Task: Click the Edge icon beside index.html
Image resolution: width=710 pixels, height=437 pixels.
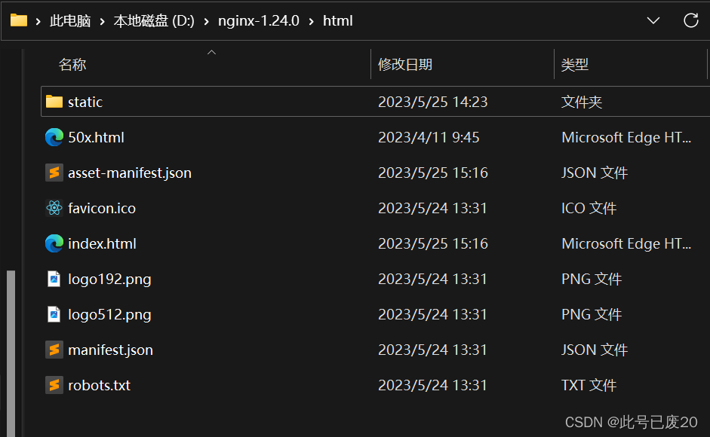Action: 53,243
